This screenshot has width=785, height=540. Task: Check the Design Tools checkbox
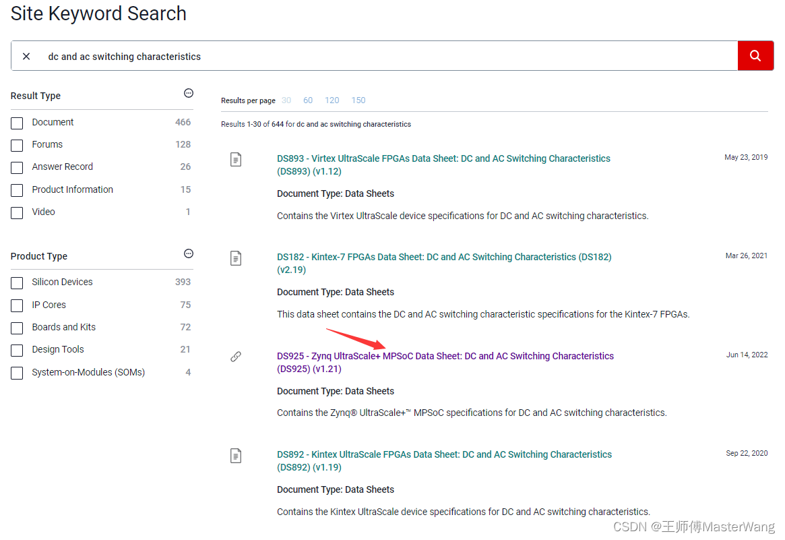pyautogui.click(x=17, y=350)
